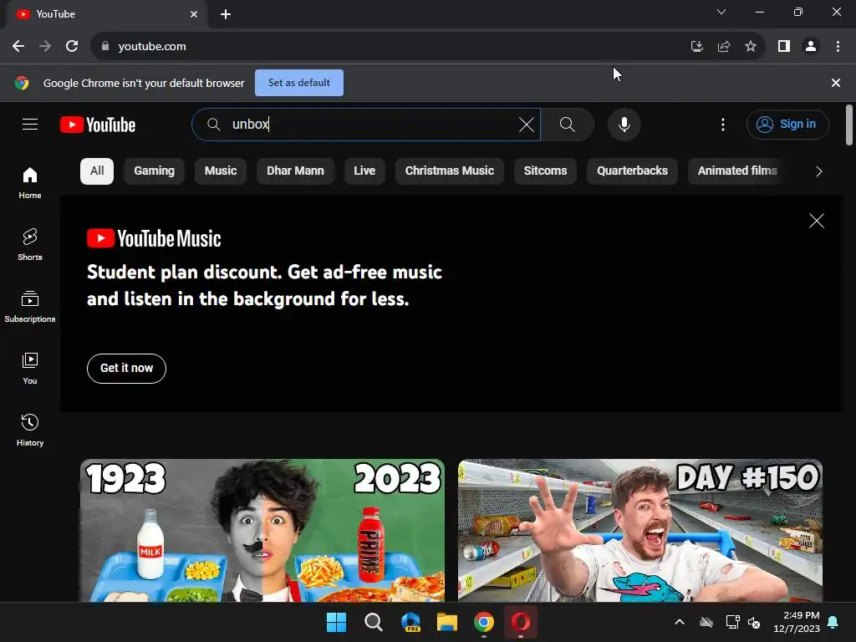856x642 pixels.
Task: Bookmark this tab with star icon
Action: 751,47
